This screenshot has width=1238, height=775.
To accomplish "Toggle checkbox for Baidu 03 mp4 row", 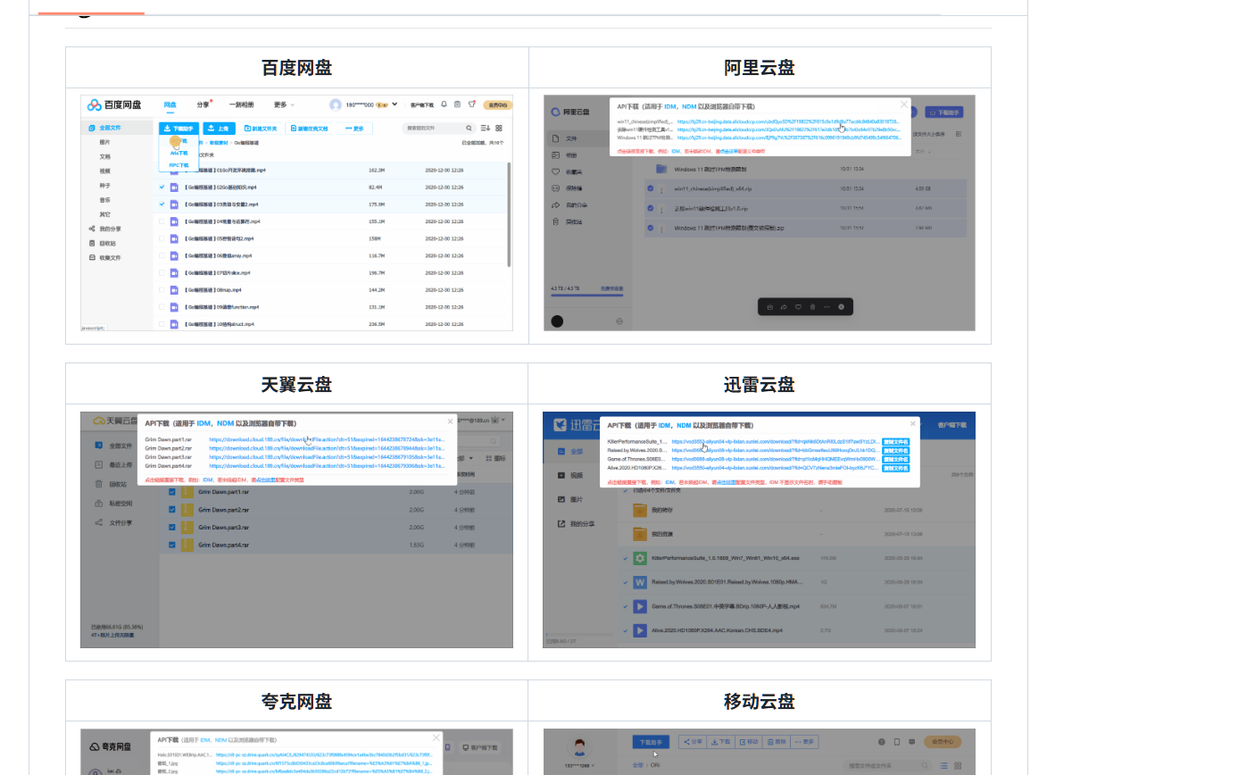I will click(x=162, y=204).
